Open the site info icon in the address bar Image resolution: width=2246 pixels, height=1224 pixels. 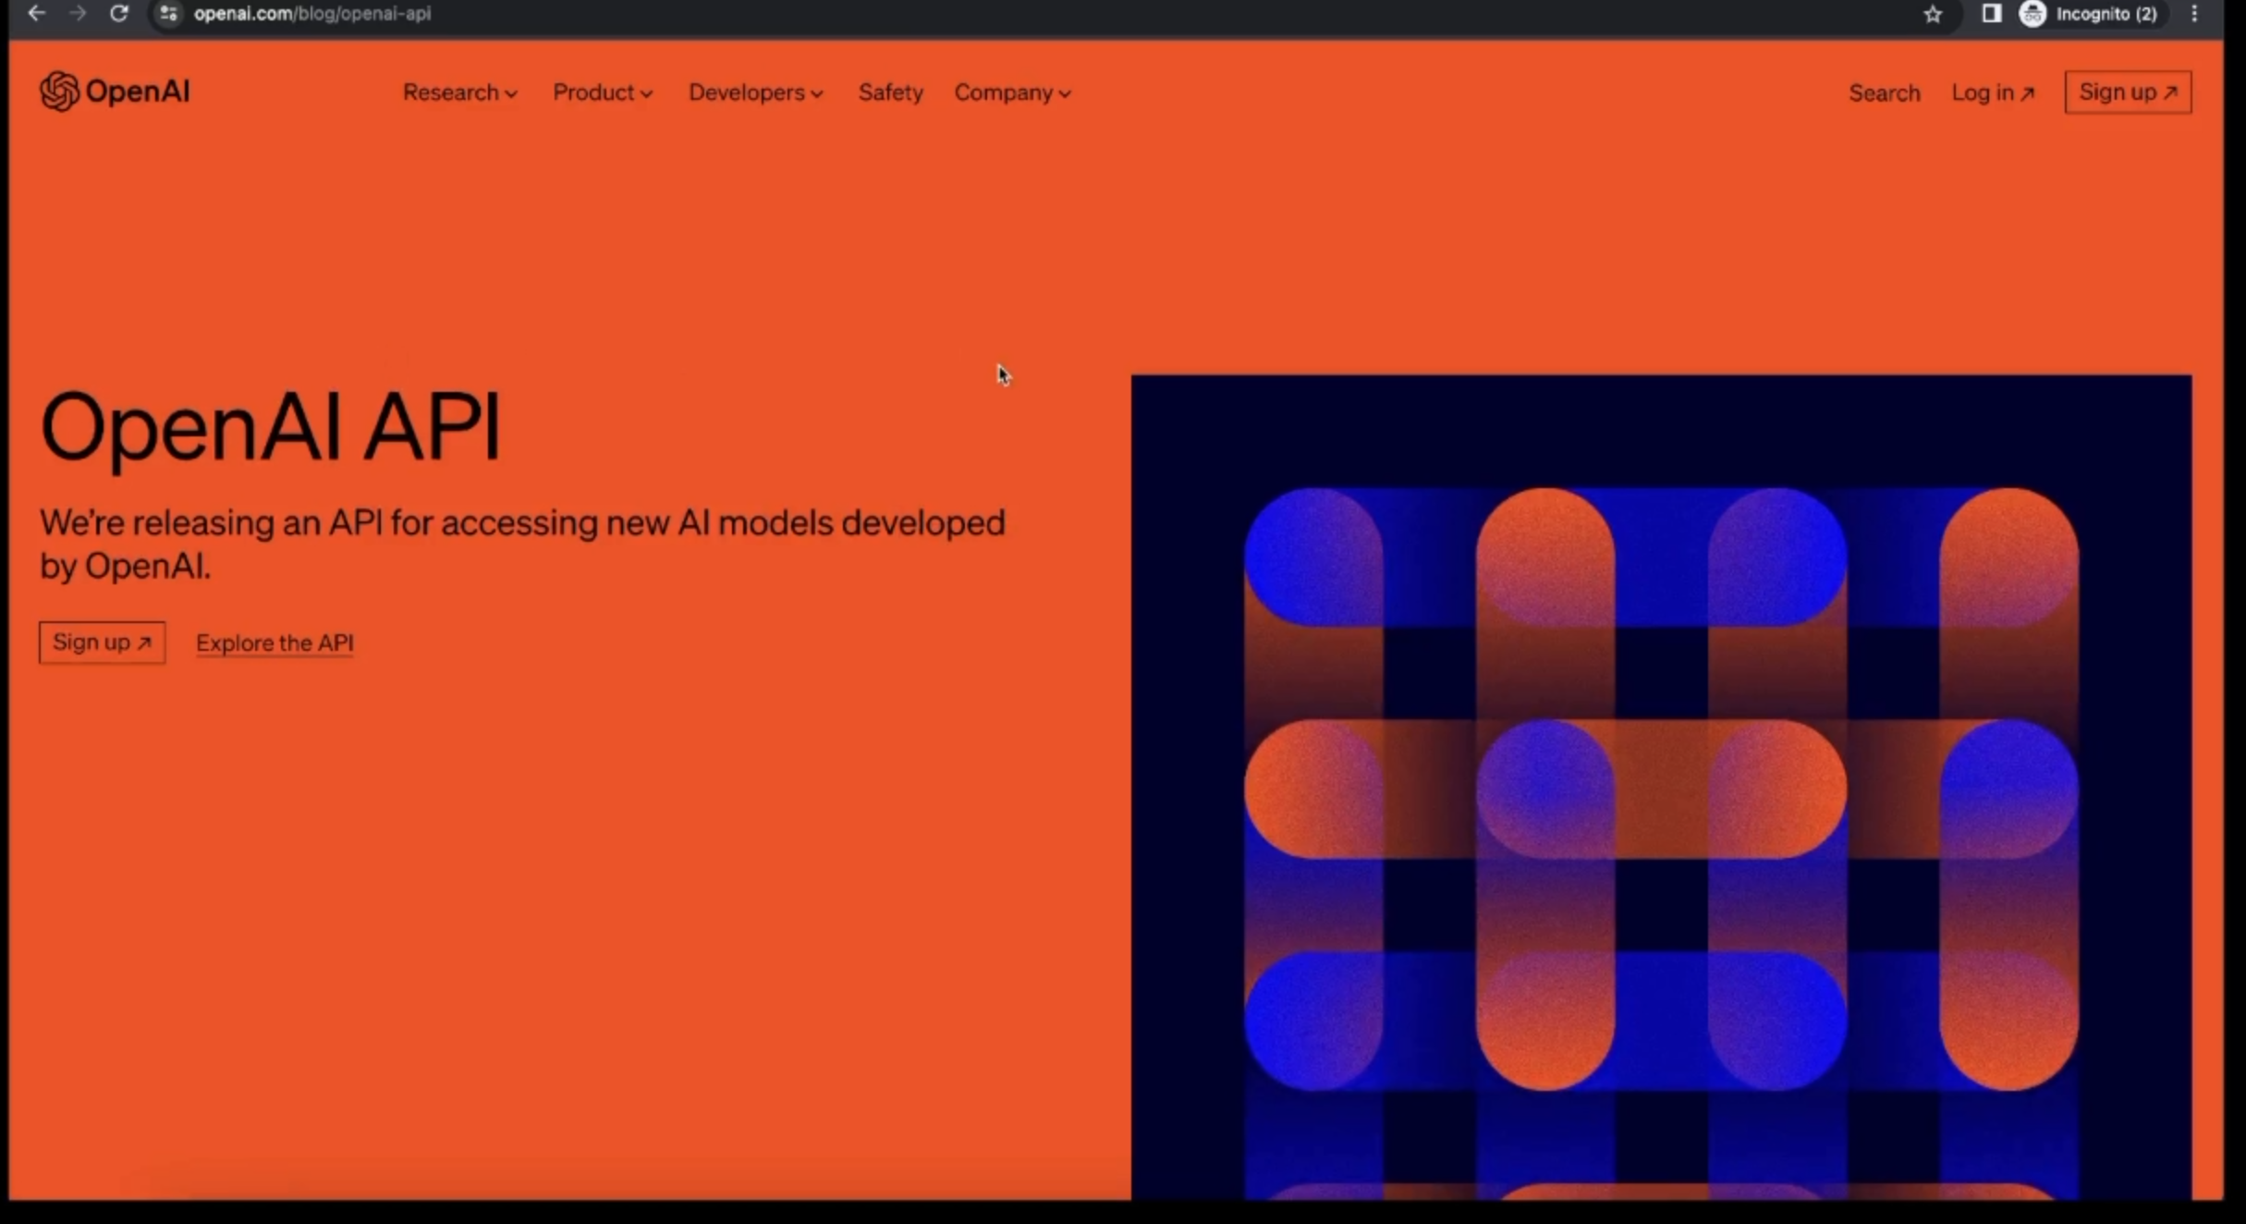click(168, 14)
